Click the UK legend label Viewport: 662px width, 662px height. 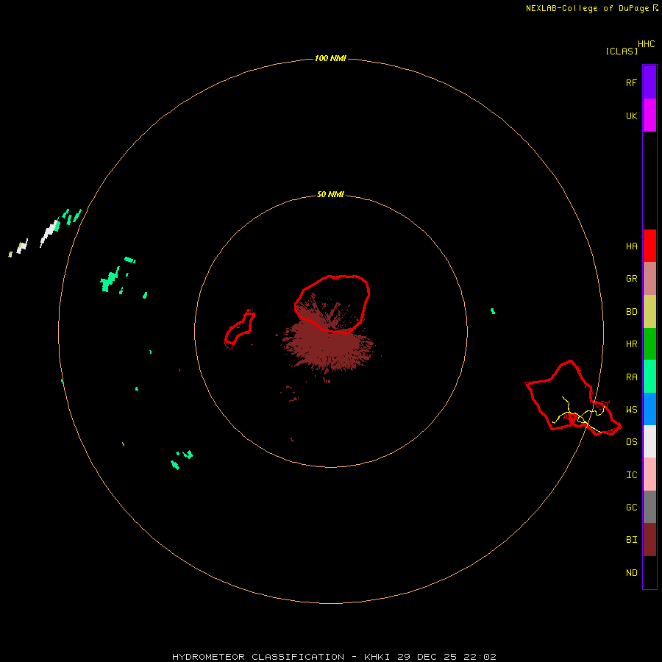pyautogui.click(x=631, y=116)
